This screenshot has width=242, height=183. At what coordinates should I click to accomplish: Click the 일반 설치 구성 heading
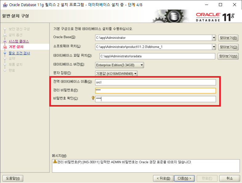[x=15, y=16]
